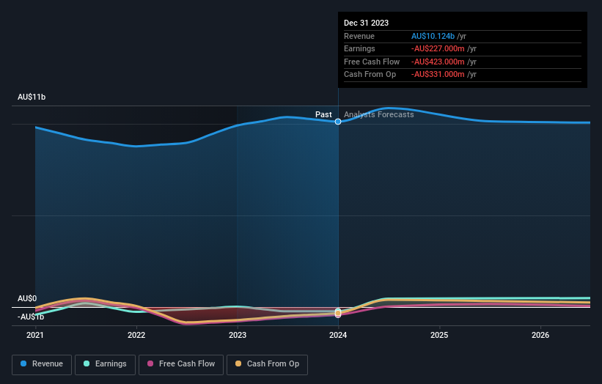Toggle the Earnings legend series
The height and width of the screenshot is (384, 602).
105,364
